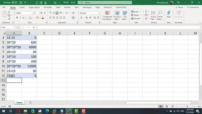Click the Clear eraser icon
Image resolution: width=202 pixels, height=114 pixels.
[146, 19]
